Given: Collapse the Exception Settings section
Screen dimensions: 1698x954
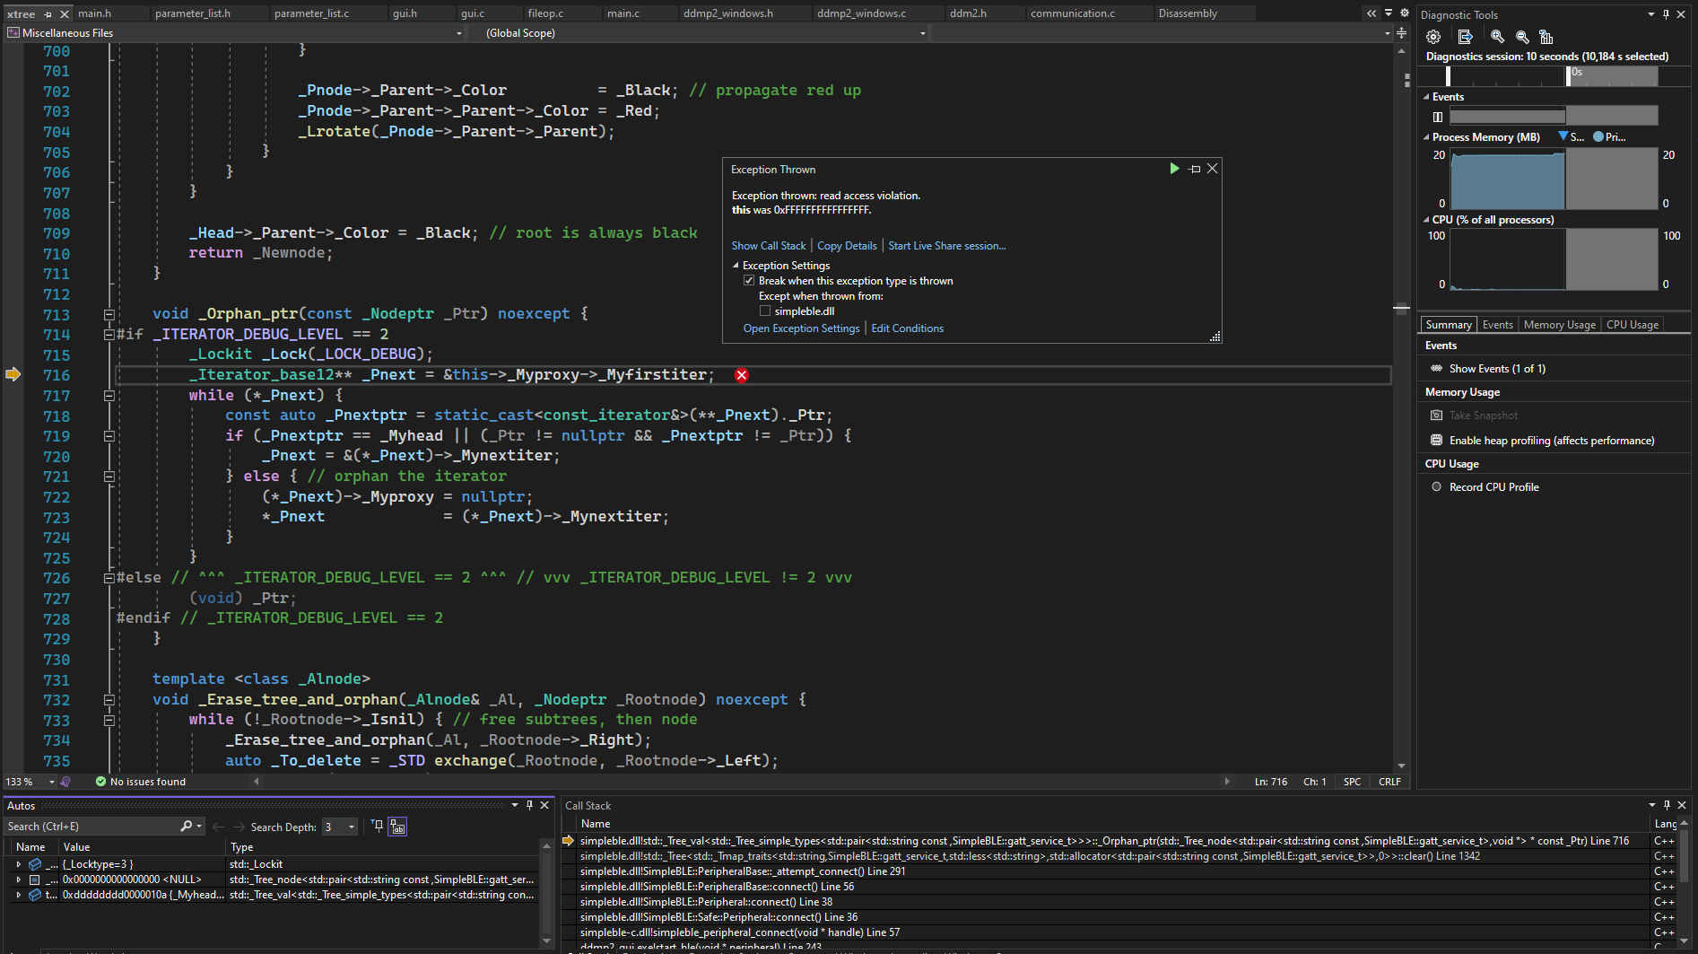Looking at the screenshot, I should (x=734, y=265).
